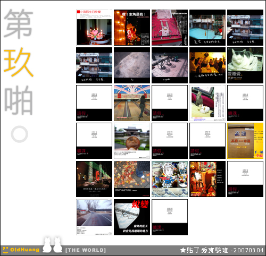Click the OldHuang logo text
Image resolution: width=266 pixels, height=256 pixels.
click(x=24, y=250)
